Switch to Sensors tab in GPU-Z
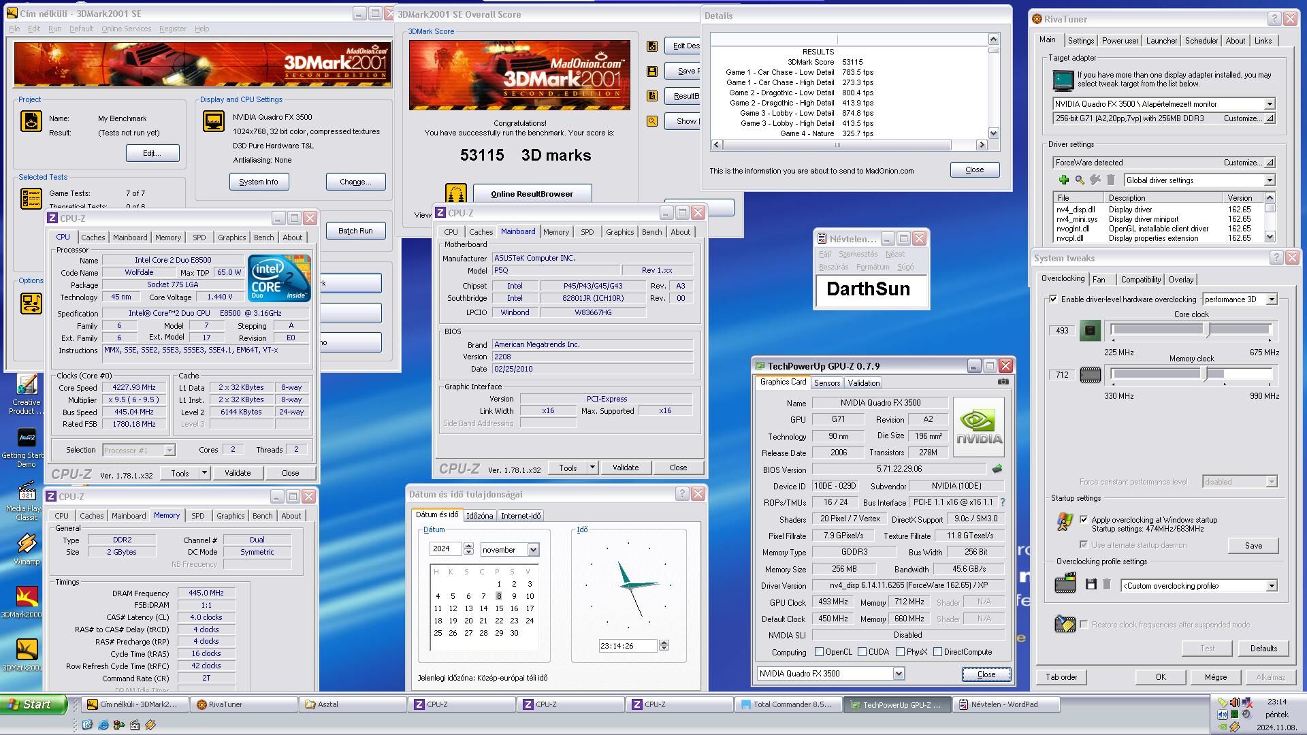Screen dimensions: 1307x735 click(x=827, y=383)
